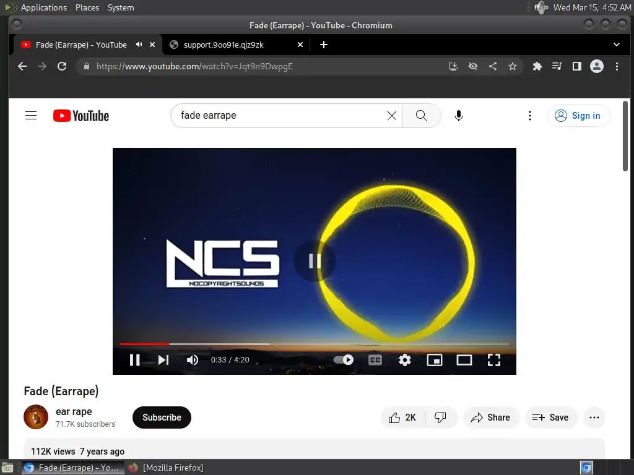Seek along the video progress bar
The width and height of the screenshot is (634, 475).
(314, 344)
